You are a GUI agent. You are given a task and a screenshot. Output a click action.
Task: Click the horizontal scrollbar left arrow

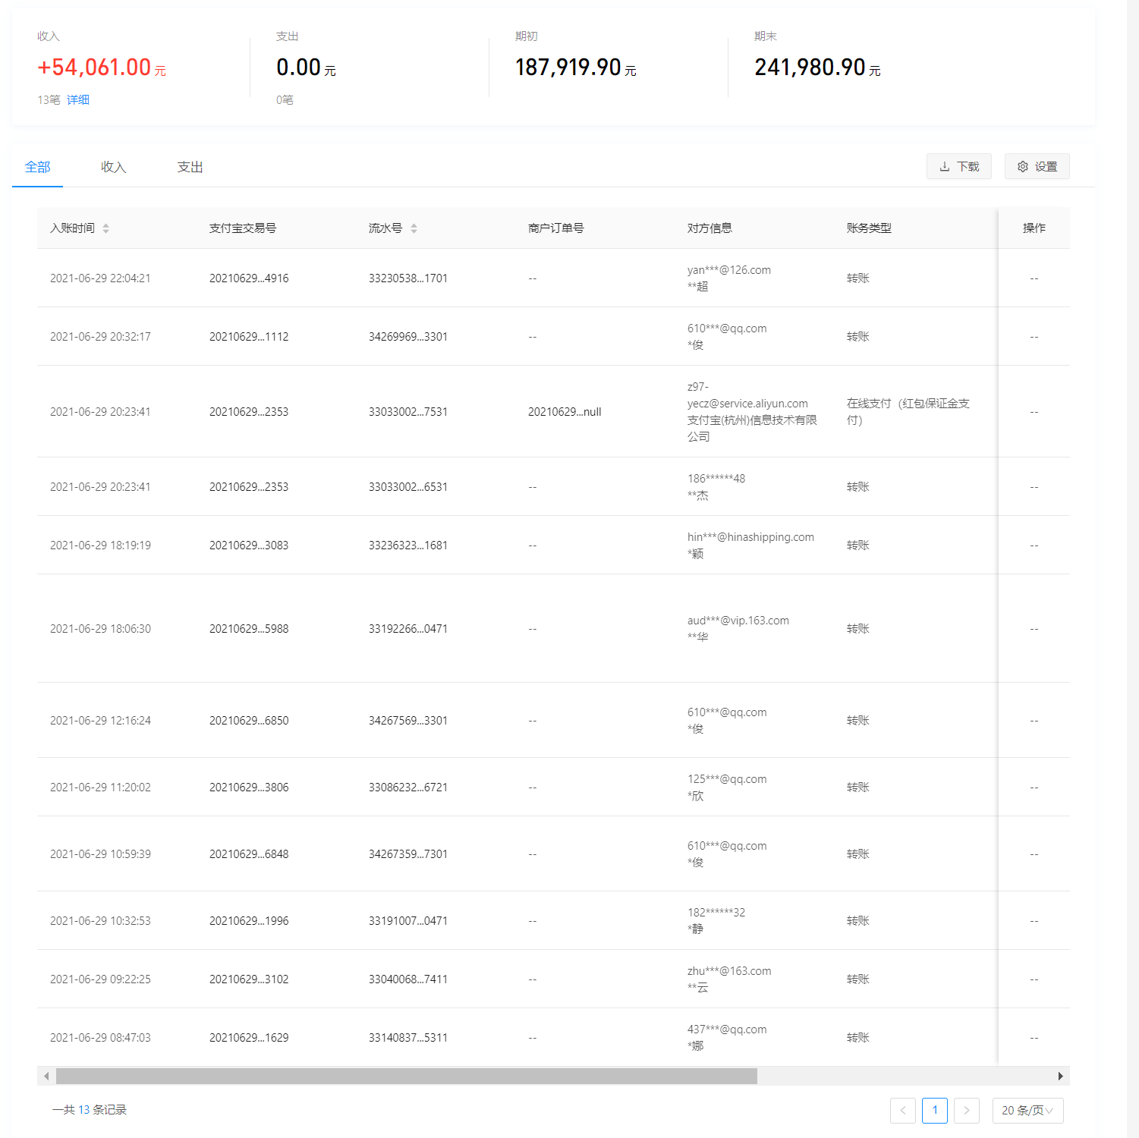point(46,1076)
